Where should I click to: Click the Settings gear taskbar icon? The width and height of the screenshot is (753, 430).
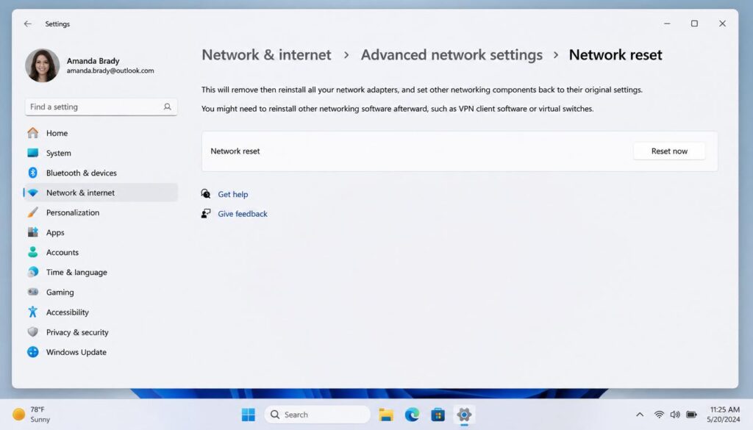(x=464, y=414)
